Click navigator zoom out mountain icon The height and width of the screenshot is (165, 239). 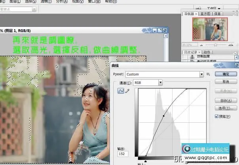pos(201,45)
